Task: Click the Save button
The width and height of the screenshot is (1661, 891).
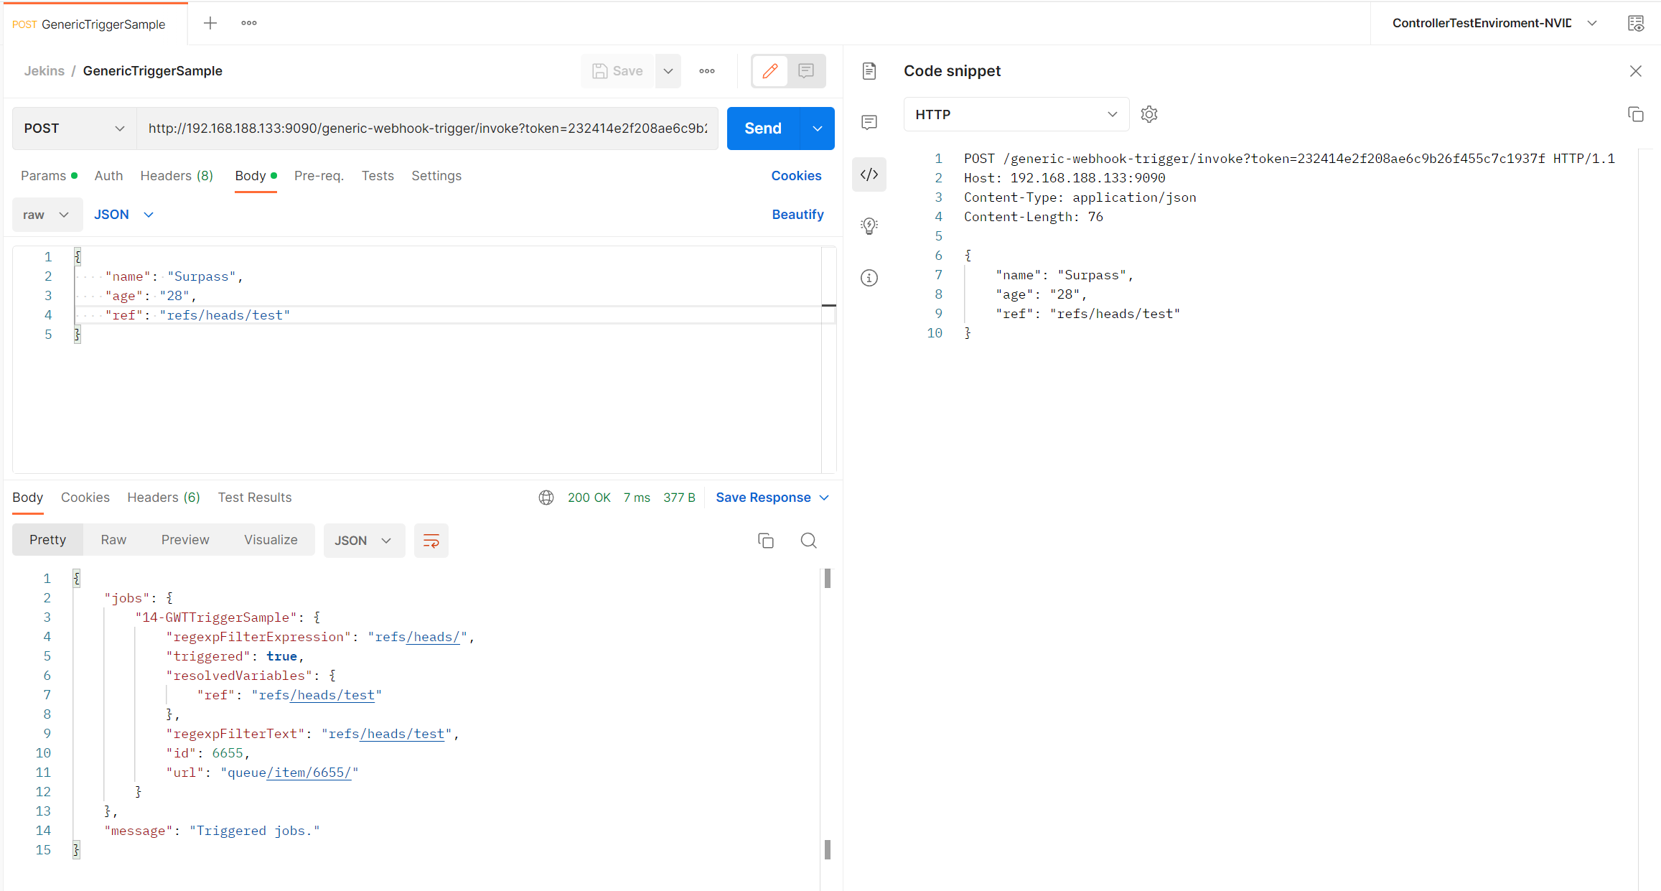Action: click(x=617, y=71)
